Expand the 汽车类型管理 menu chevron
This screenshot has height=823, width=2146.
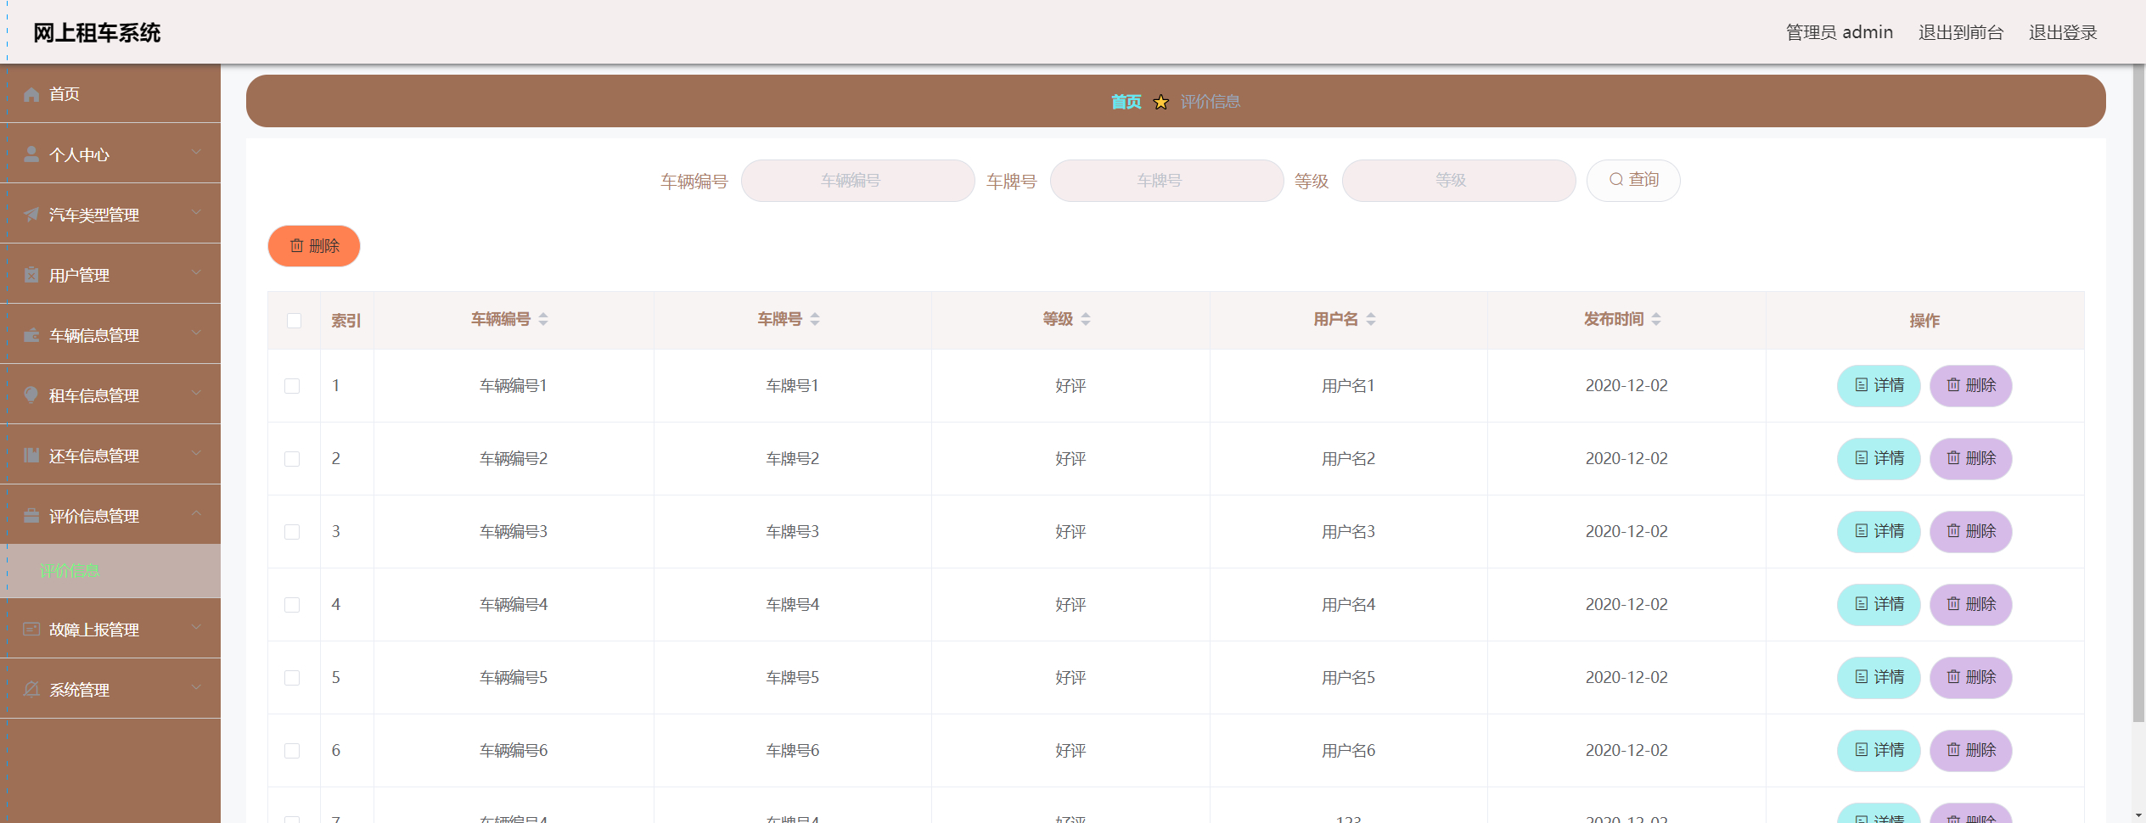point(196,212)
